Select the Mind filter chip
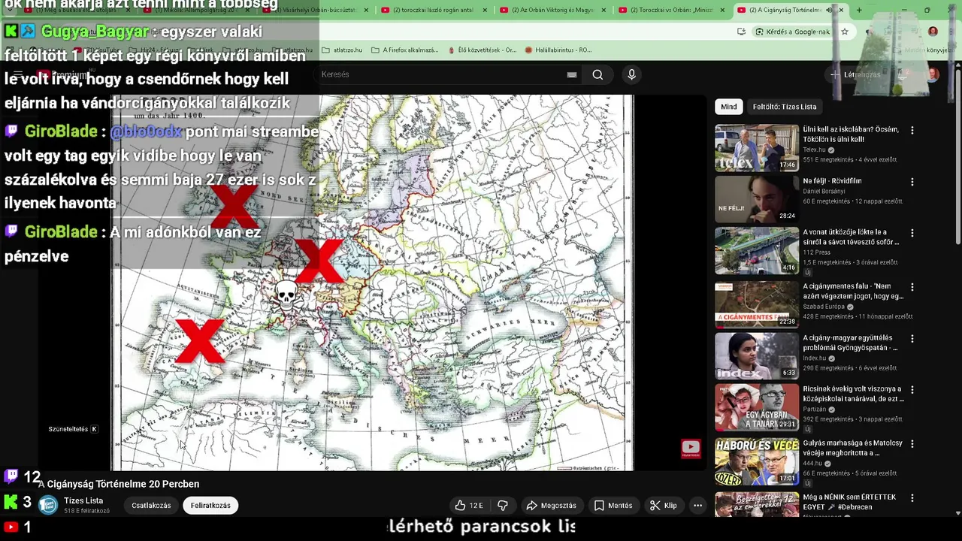This screenshot has width=962, height=541. coord(729,107)
